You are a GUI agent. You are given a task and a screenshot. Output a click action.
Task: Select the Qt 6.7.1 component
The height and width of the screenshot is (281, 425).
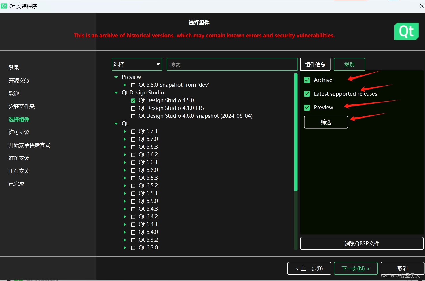(133, 131)
